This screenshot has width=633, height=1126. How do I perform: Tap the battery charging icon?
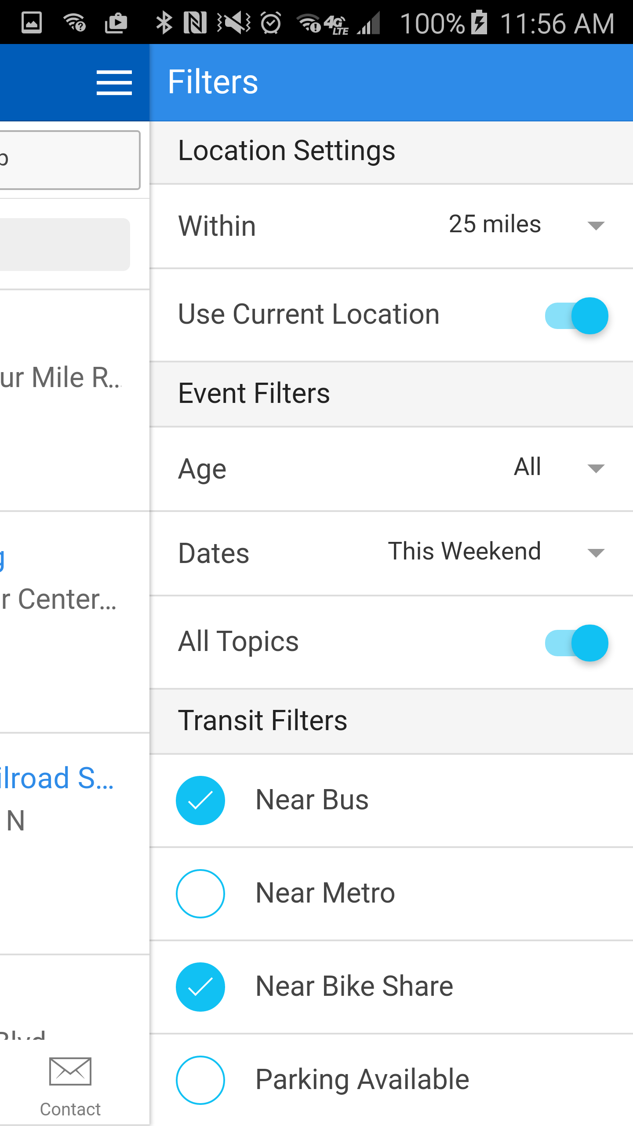479,23
